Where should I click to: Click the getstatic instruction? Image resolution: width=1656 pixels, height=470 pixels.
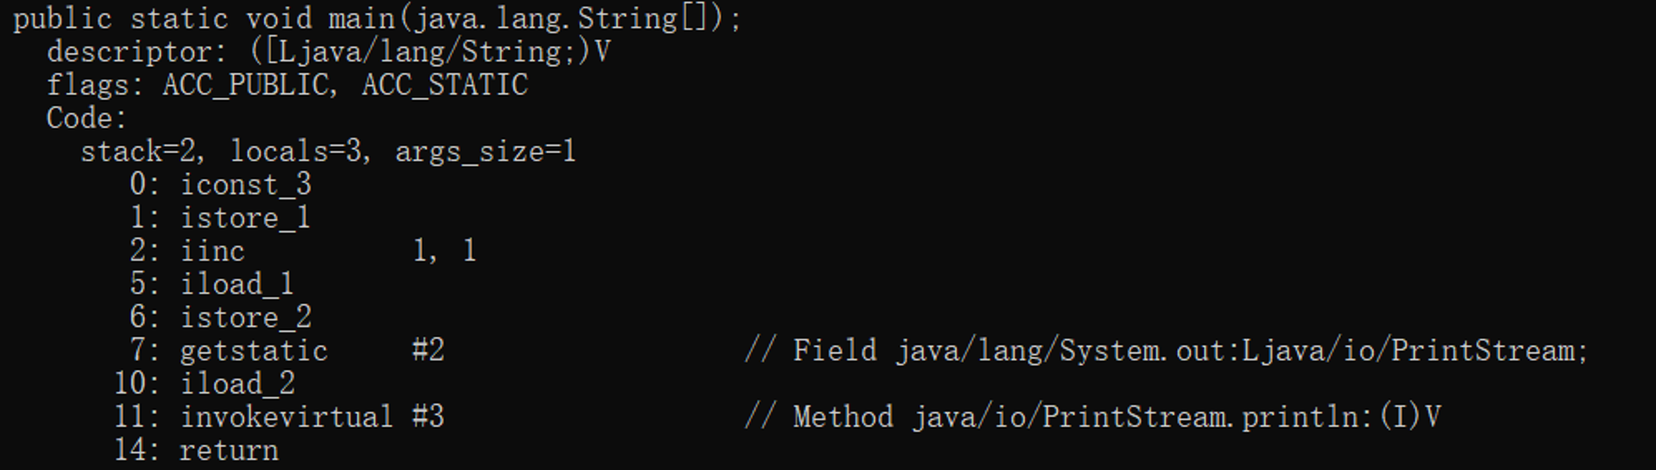coord(254,351)
